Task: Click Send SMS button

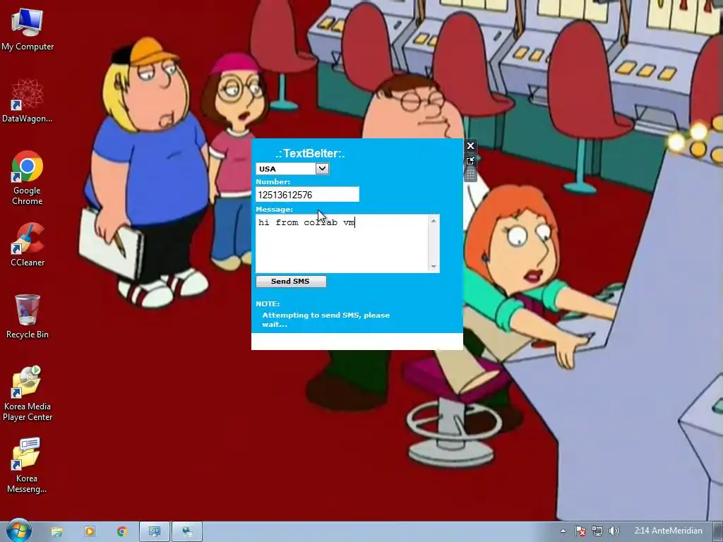Action: coord(291,281)
